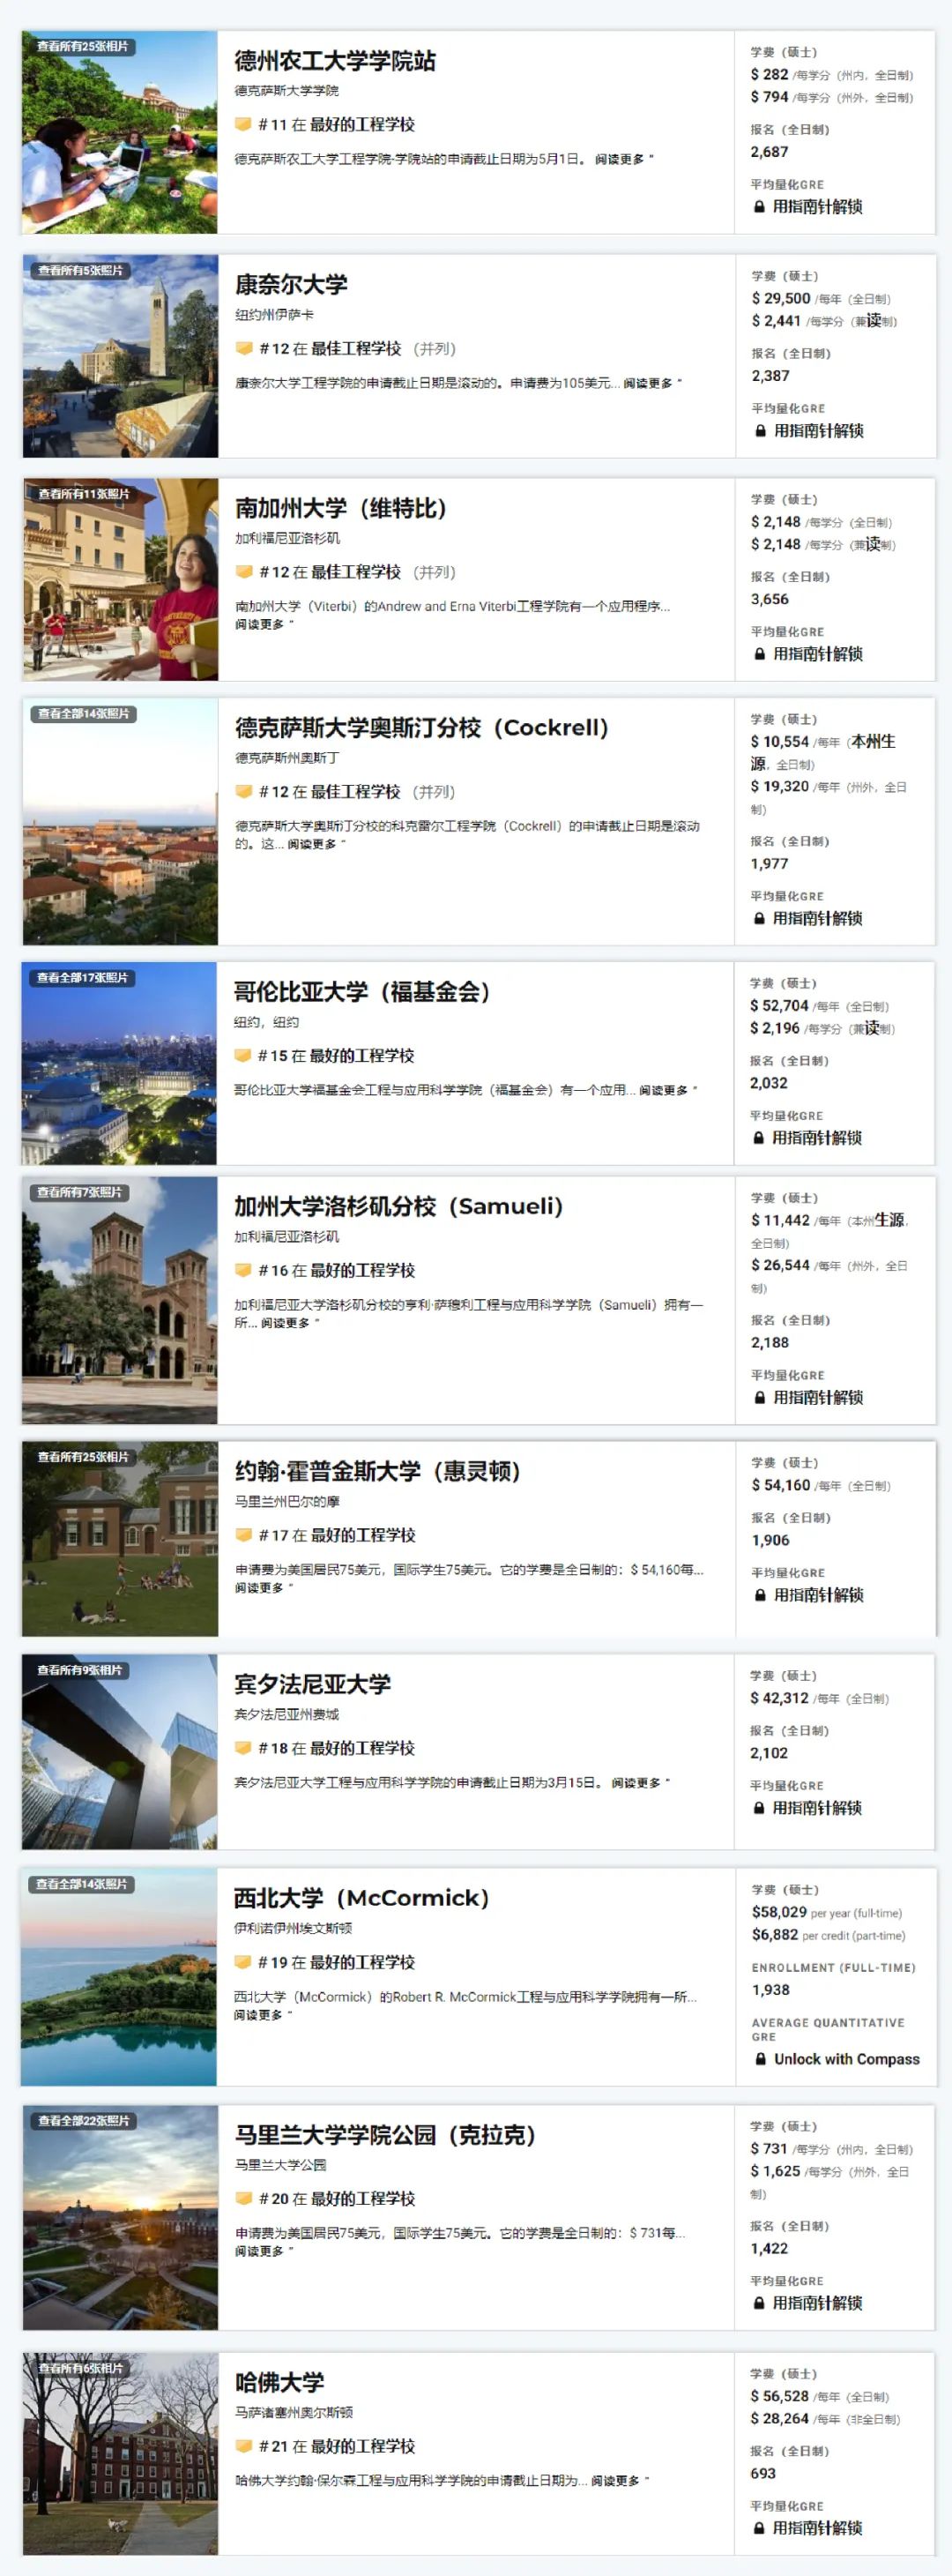This screenshot has width=952, height=2576.
Task: Click the #20 ranking badge icon
Action: point(243,2199)
